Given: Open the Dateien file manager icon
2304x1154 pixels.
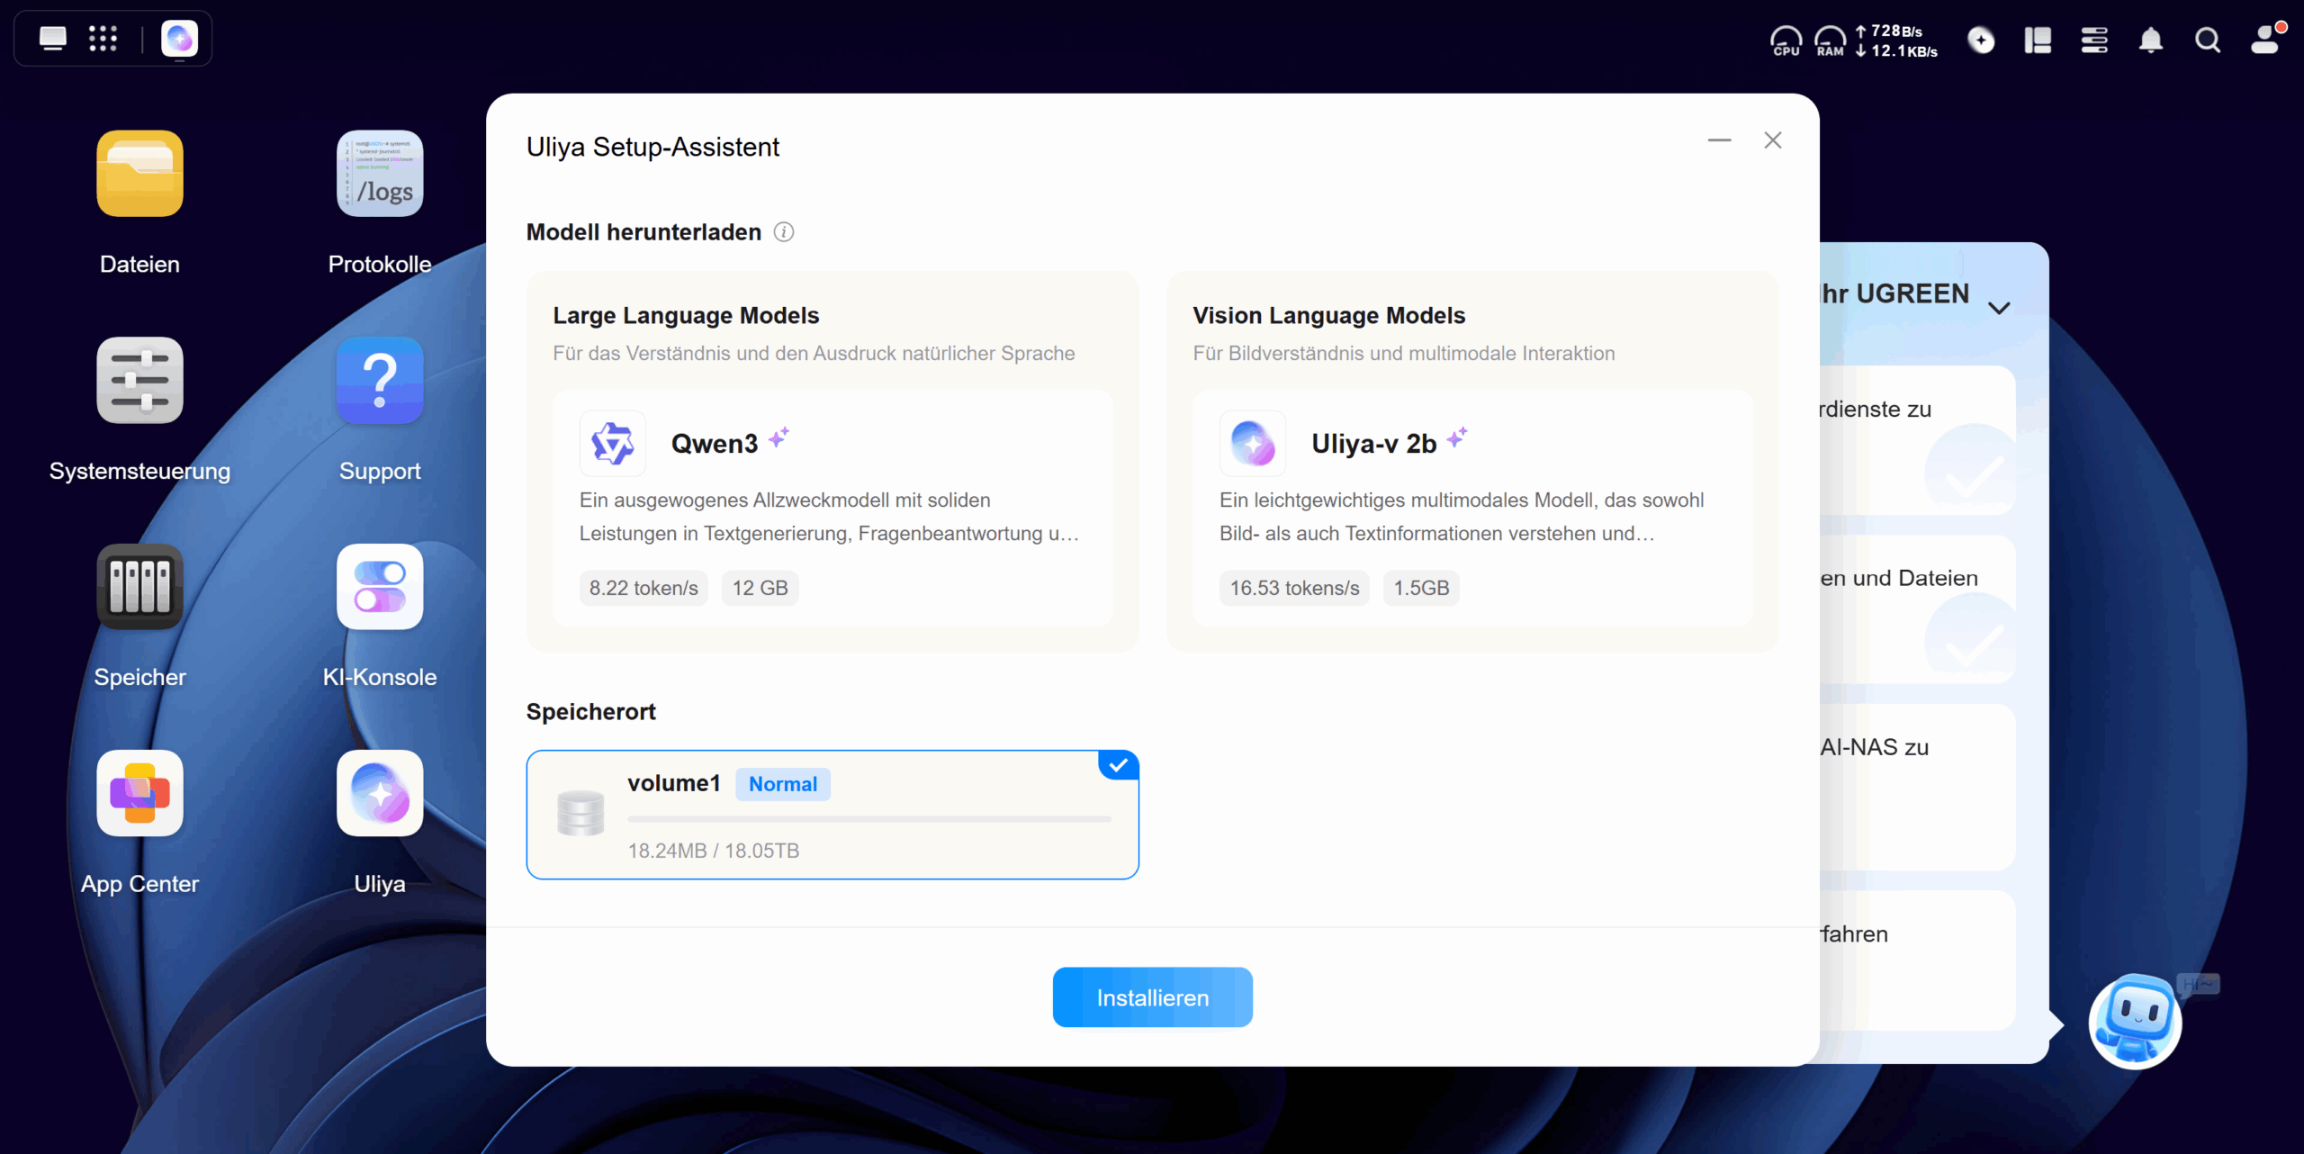Looking at the screenshot, I should tap(139, 174).
